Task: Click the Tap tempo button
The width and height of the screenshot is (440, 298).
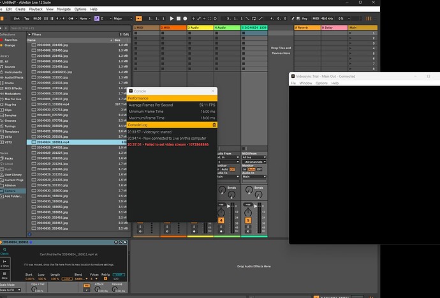Action: [x=28, y=19]
